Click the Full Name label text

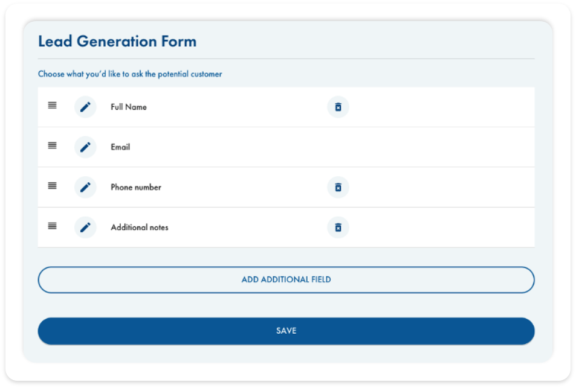pos(128,107)
